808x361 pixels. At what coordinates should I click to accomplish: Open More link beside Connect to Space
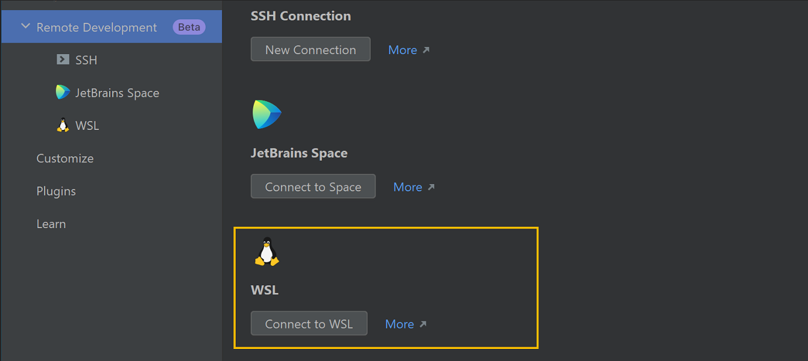pyautogui.click(x=408, y=187)
